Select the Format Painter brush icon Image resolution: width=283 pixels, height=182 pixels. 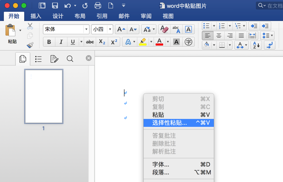click(30, 45)
